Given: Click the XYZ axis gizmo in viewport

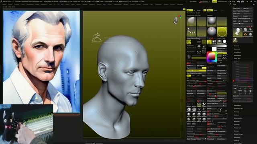Looking at the screenshot, I should click(x=180, y=17).
